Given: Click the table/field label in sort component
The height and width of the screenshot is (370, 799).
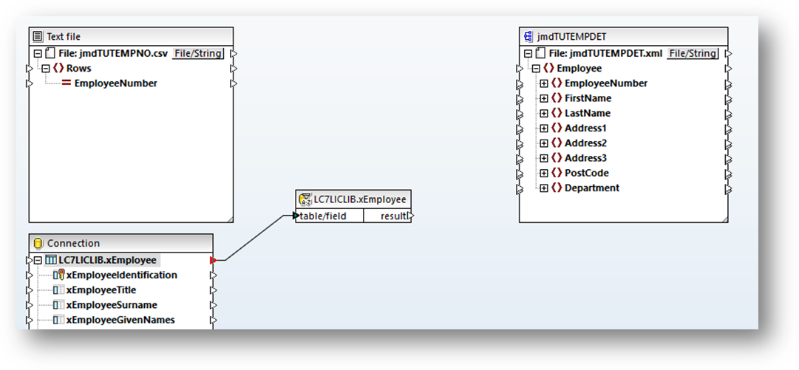Looking at the screenshot, I should pos(323,216).
